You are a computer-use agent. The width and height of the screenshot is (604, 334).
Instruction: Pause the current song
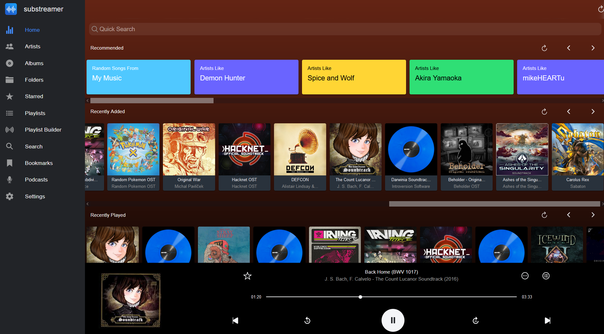393,320
